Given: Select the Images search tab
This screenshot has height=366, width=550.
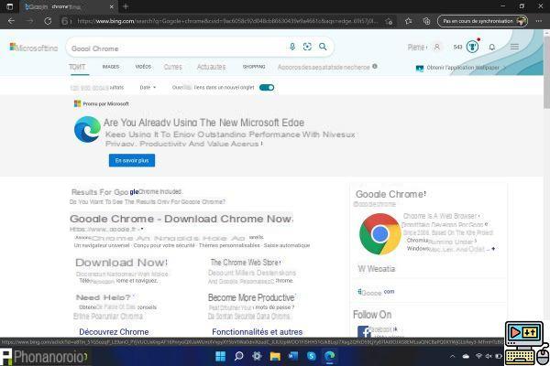Looking at the screenshot, I should 111,67.
